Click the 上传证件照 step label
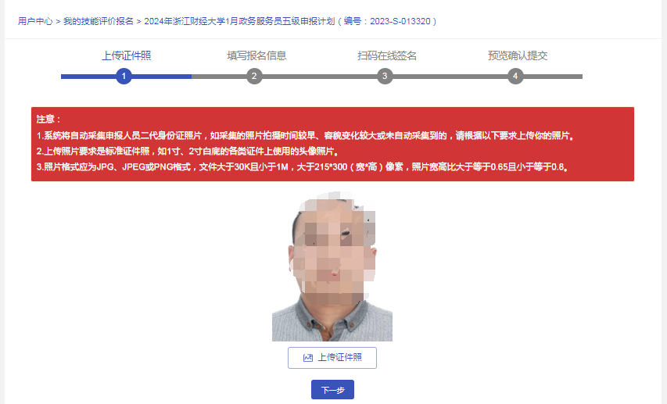This screenshot has height=404, width=667. tap(127, 55)
